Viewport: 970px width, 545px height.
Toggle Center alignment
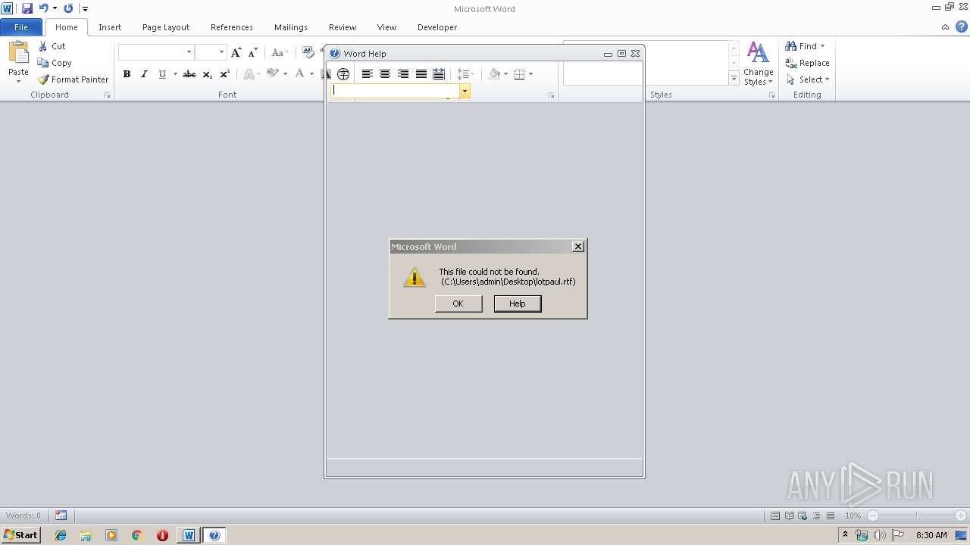point(385,74)
